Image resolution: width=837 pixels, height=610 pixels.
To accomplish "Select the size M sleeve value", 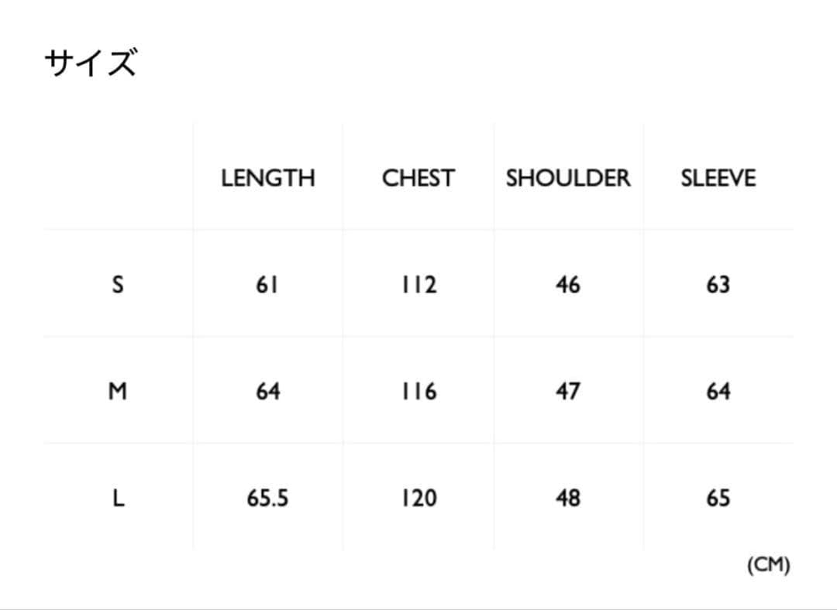I will click(x=718, y=392).
